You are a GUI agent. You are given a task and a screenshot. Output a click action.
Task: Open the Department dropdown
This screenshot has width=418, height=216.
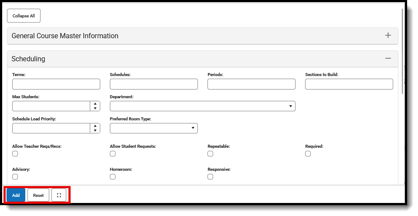203,106
